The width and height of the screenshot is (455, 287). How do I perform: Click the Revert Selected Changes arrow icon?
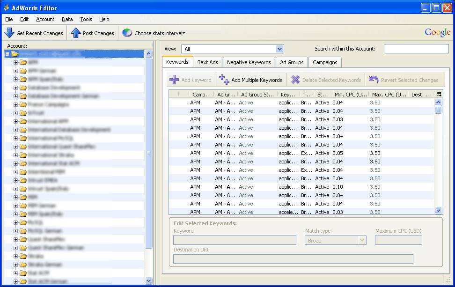(374, 80)
